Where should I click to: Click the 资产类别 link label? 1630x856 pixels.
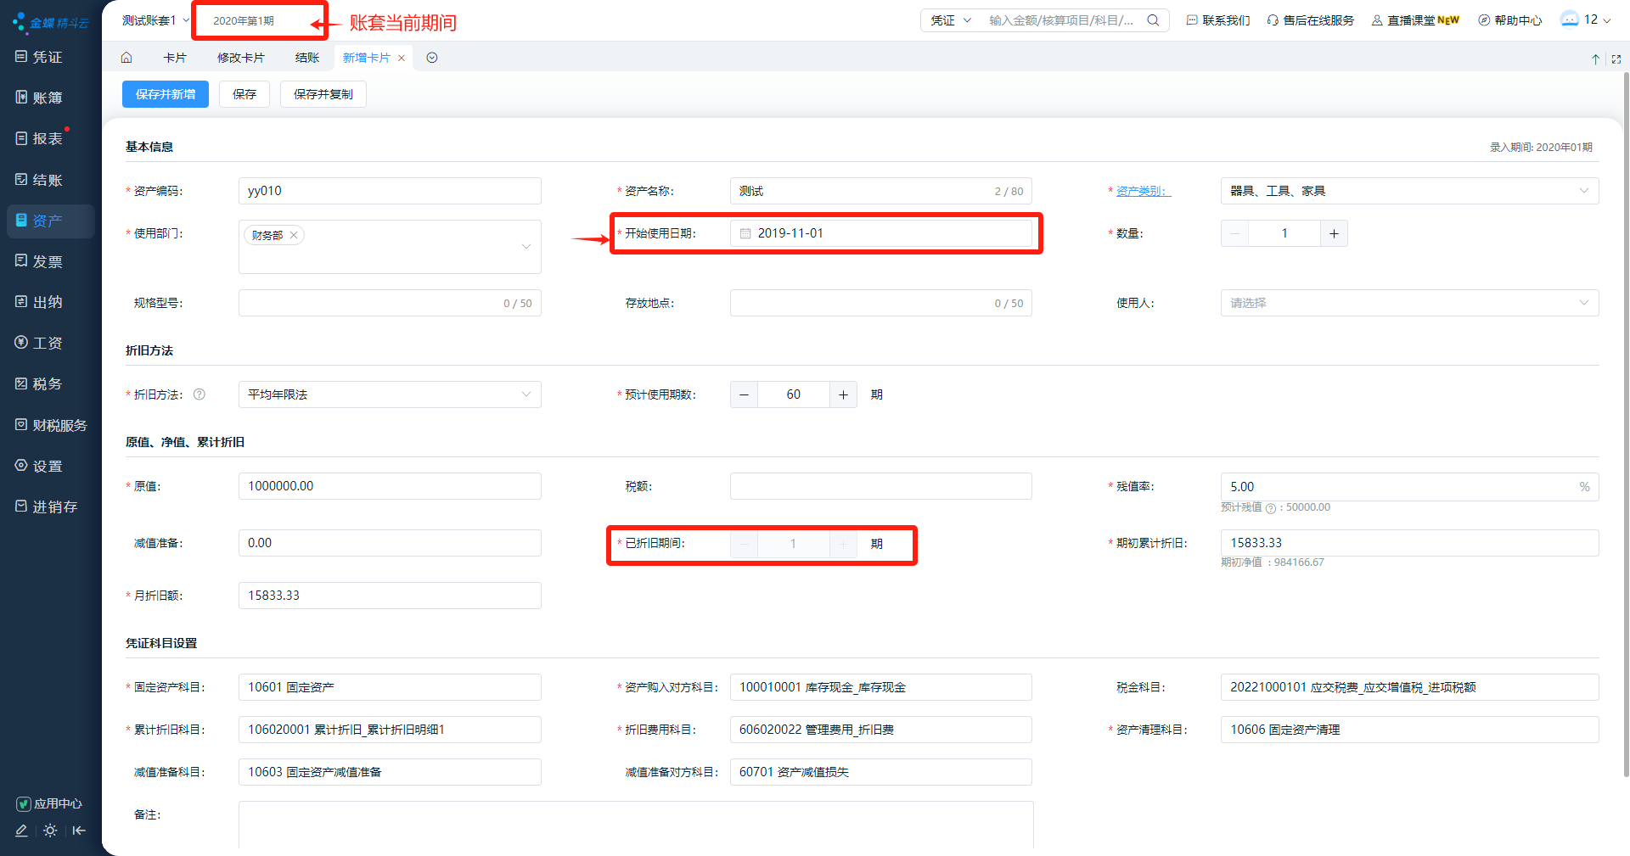pos(1143,191)
